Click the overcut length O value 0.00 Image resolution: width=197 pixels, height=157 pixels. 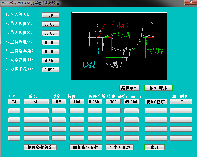[x=51, y=42]
